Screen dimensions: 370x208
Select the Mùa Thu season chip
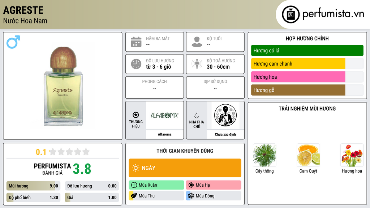156,196
